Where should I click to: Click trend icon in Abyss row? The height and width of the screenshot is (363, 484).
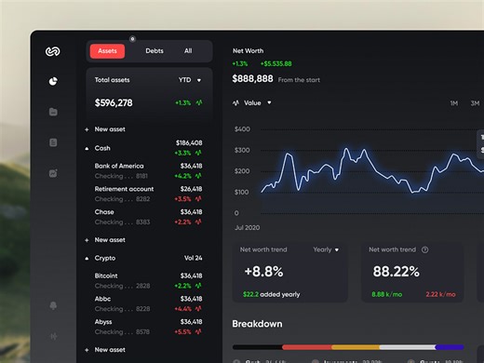[198, 331]
